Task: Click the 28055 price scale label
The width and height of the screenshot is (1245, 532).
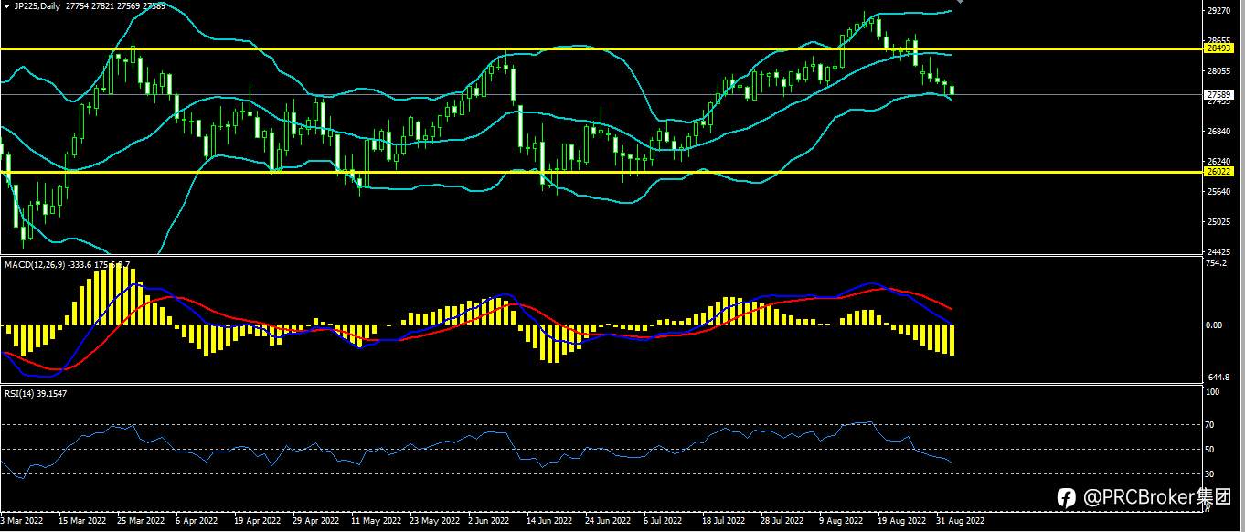Action: point(1218,70)
